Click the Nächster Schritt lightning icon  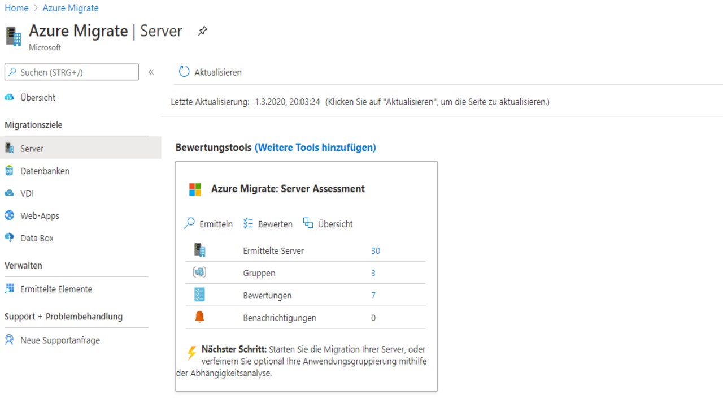[x=191, y=353]
